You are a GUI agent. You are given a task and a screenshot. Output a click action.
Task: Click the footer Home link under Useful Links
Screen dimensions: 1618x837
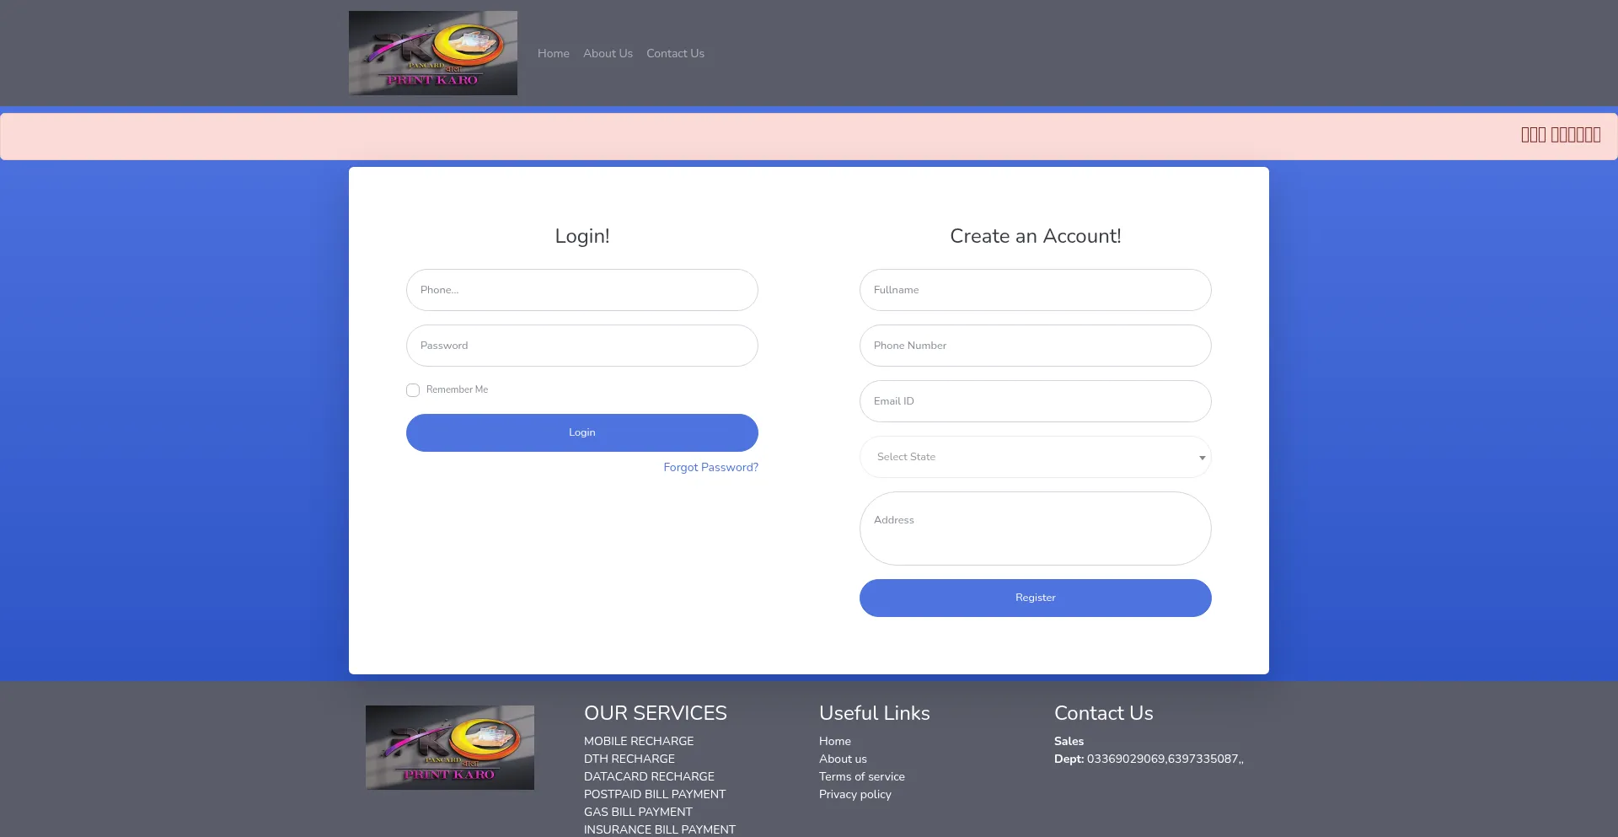coord(834,741)
